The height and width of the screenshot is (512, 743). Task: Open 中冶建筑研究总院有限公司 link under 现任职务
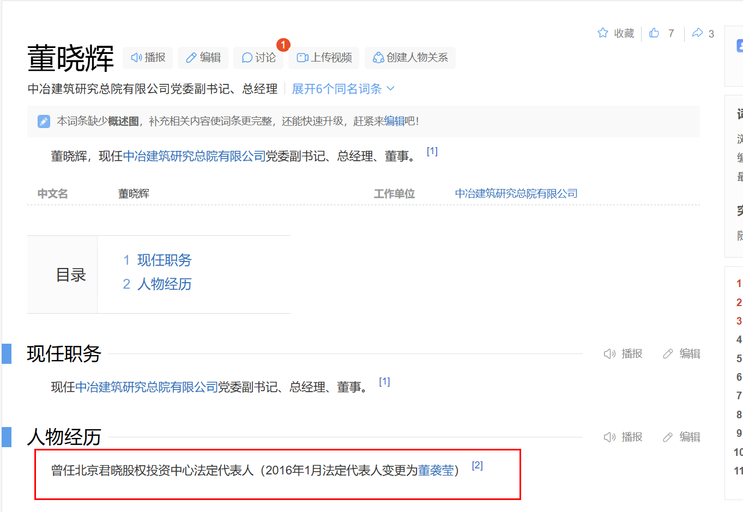point(147,387)
